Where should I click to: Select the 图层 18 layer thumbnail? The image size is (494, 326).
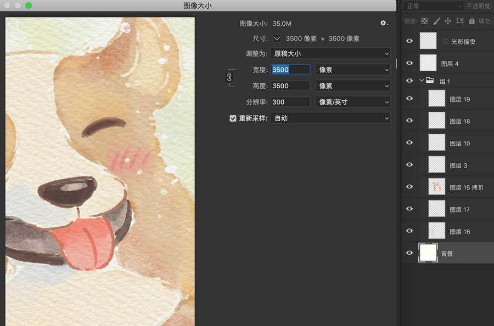tap(437, 120)
